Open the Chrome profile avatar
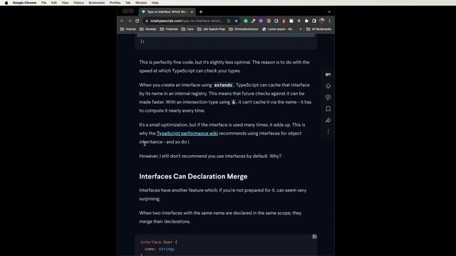 pos(321,21)
